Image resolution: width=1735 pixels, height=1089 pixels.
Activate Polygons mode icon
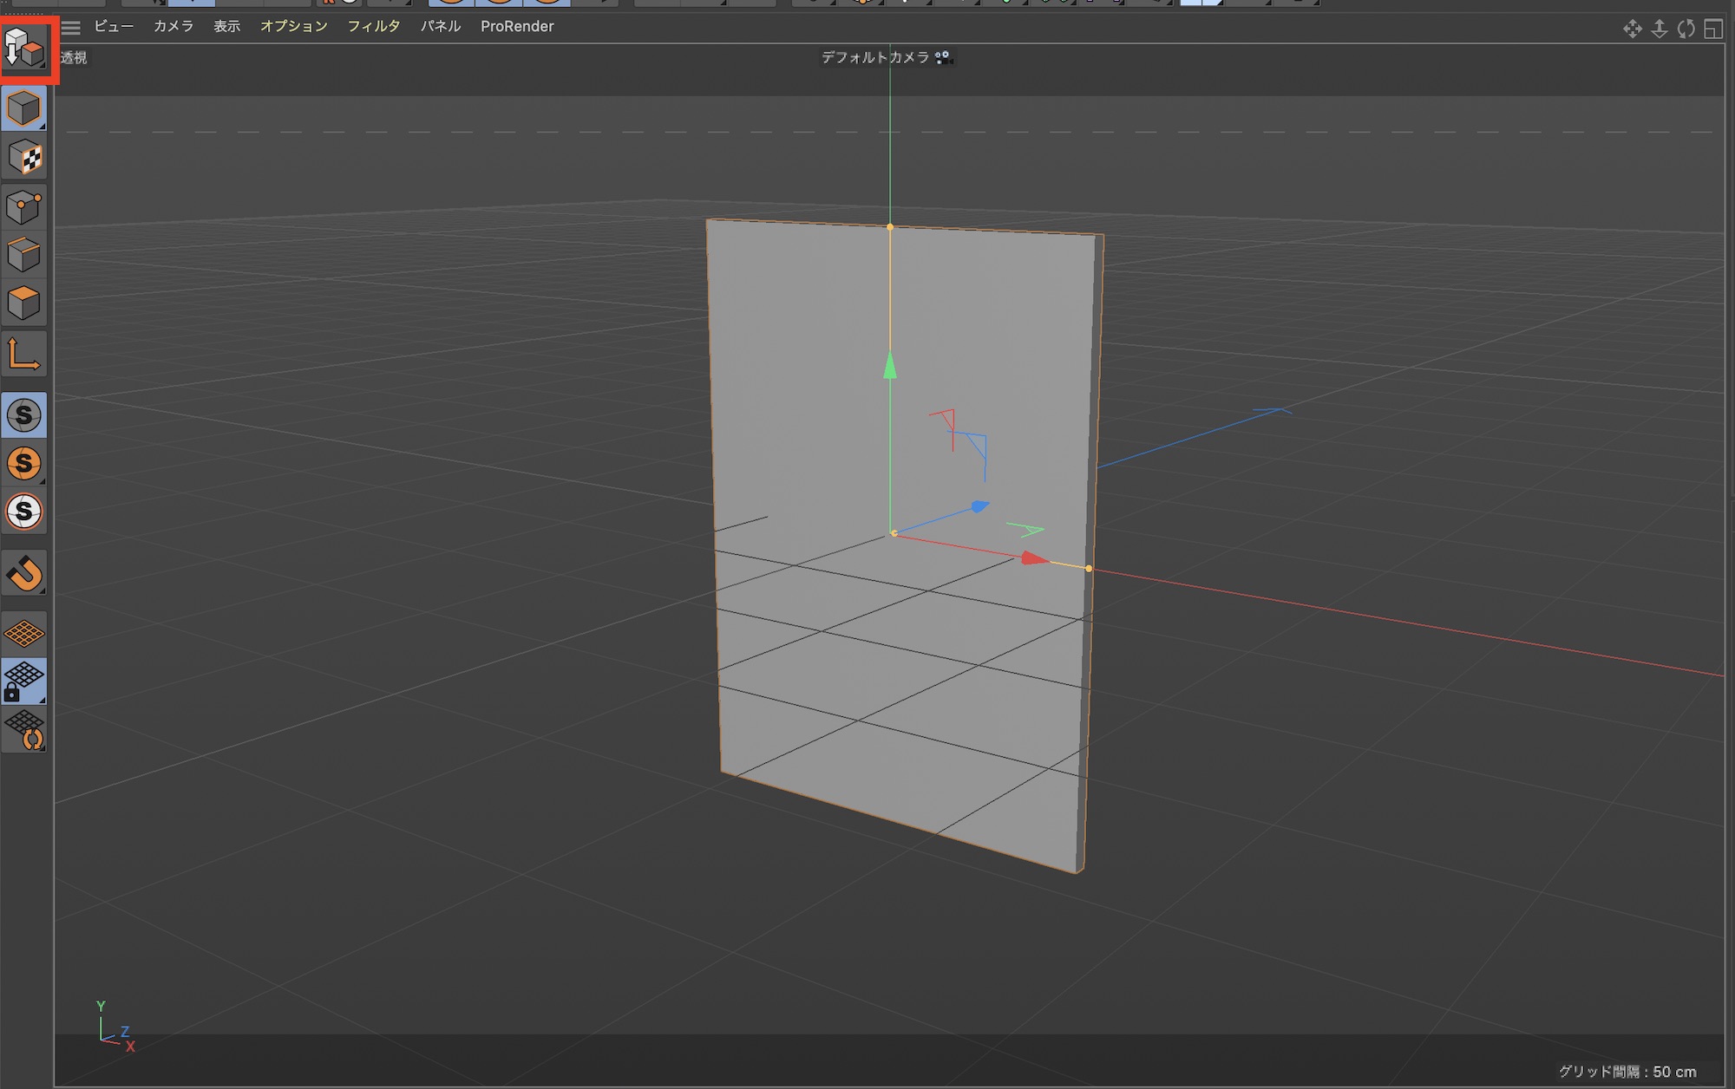click(24, 303)
